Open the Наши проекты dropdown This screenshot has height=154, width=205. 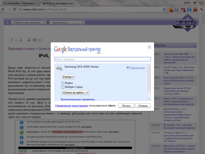[x=67, y=22]
